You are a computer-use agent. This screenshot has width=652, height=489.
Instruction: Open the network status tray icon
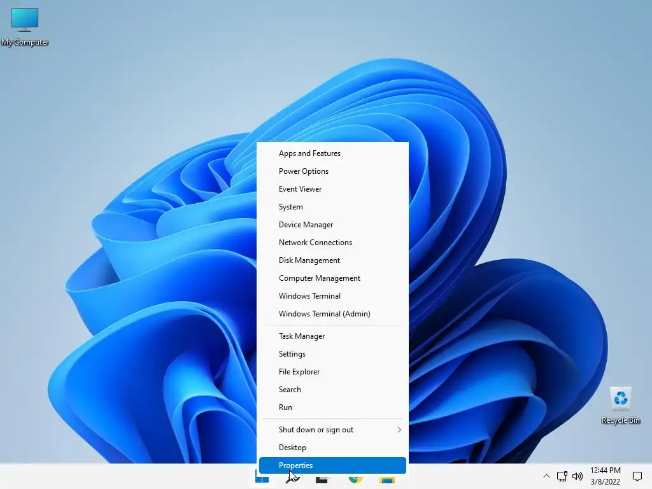[x=562, y=476]
